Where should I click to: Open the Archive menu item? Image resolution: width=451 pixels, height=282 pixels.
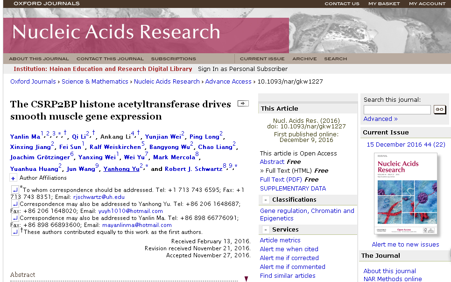coord(304,59)
